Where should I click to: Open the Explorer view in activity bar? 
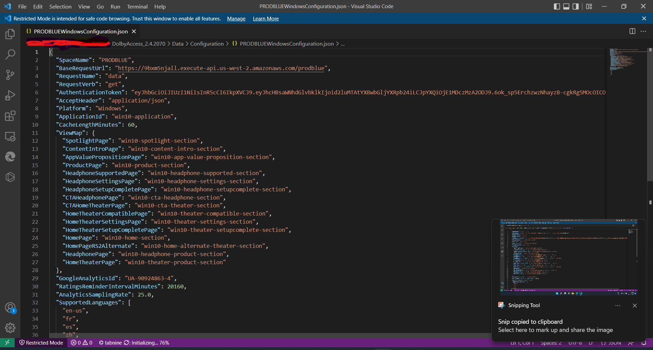(10, 34)
